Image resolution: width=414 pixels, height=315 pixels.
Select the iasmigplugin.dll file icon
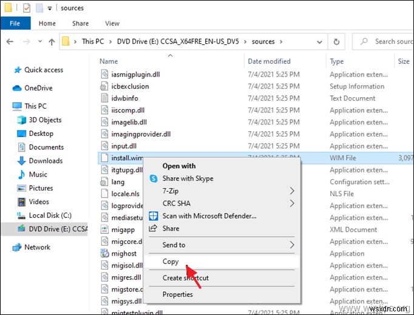click(104, 74)
